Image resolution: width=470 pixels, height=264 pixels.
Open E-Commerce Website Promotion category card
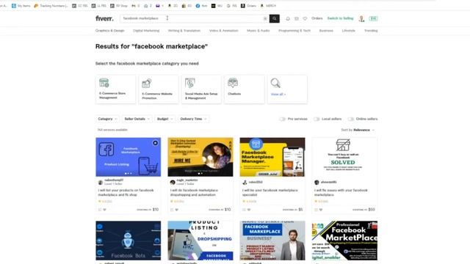159,89
